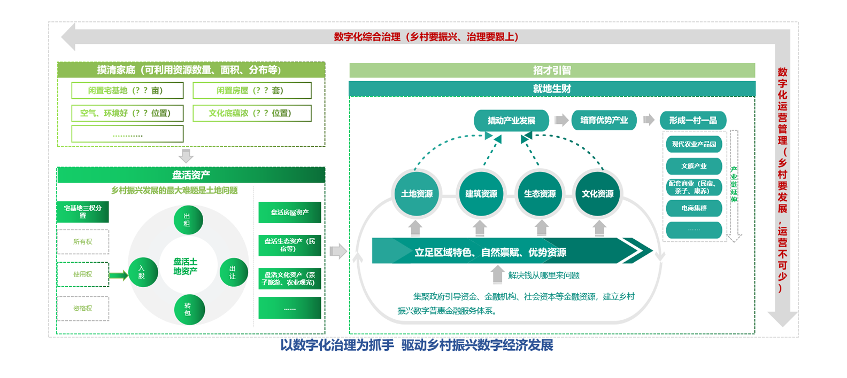This screenshot has width=847, height=378.
Task: Select the 使用权 dashed box
Action: 83,274
